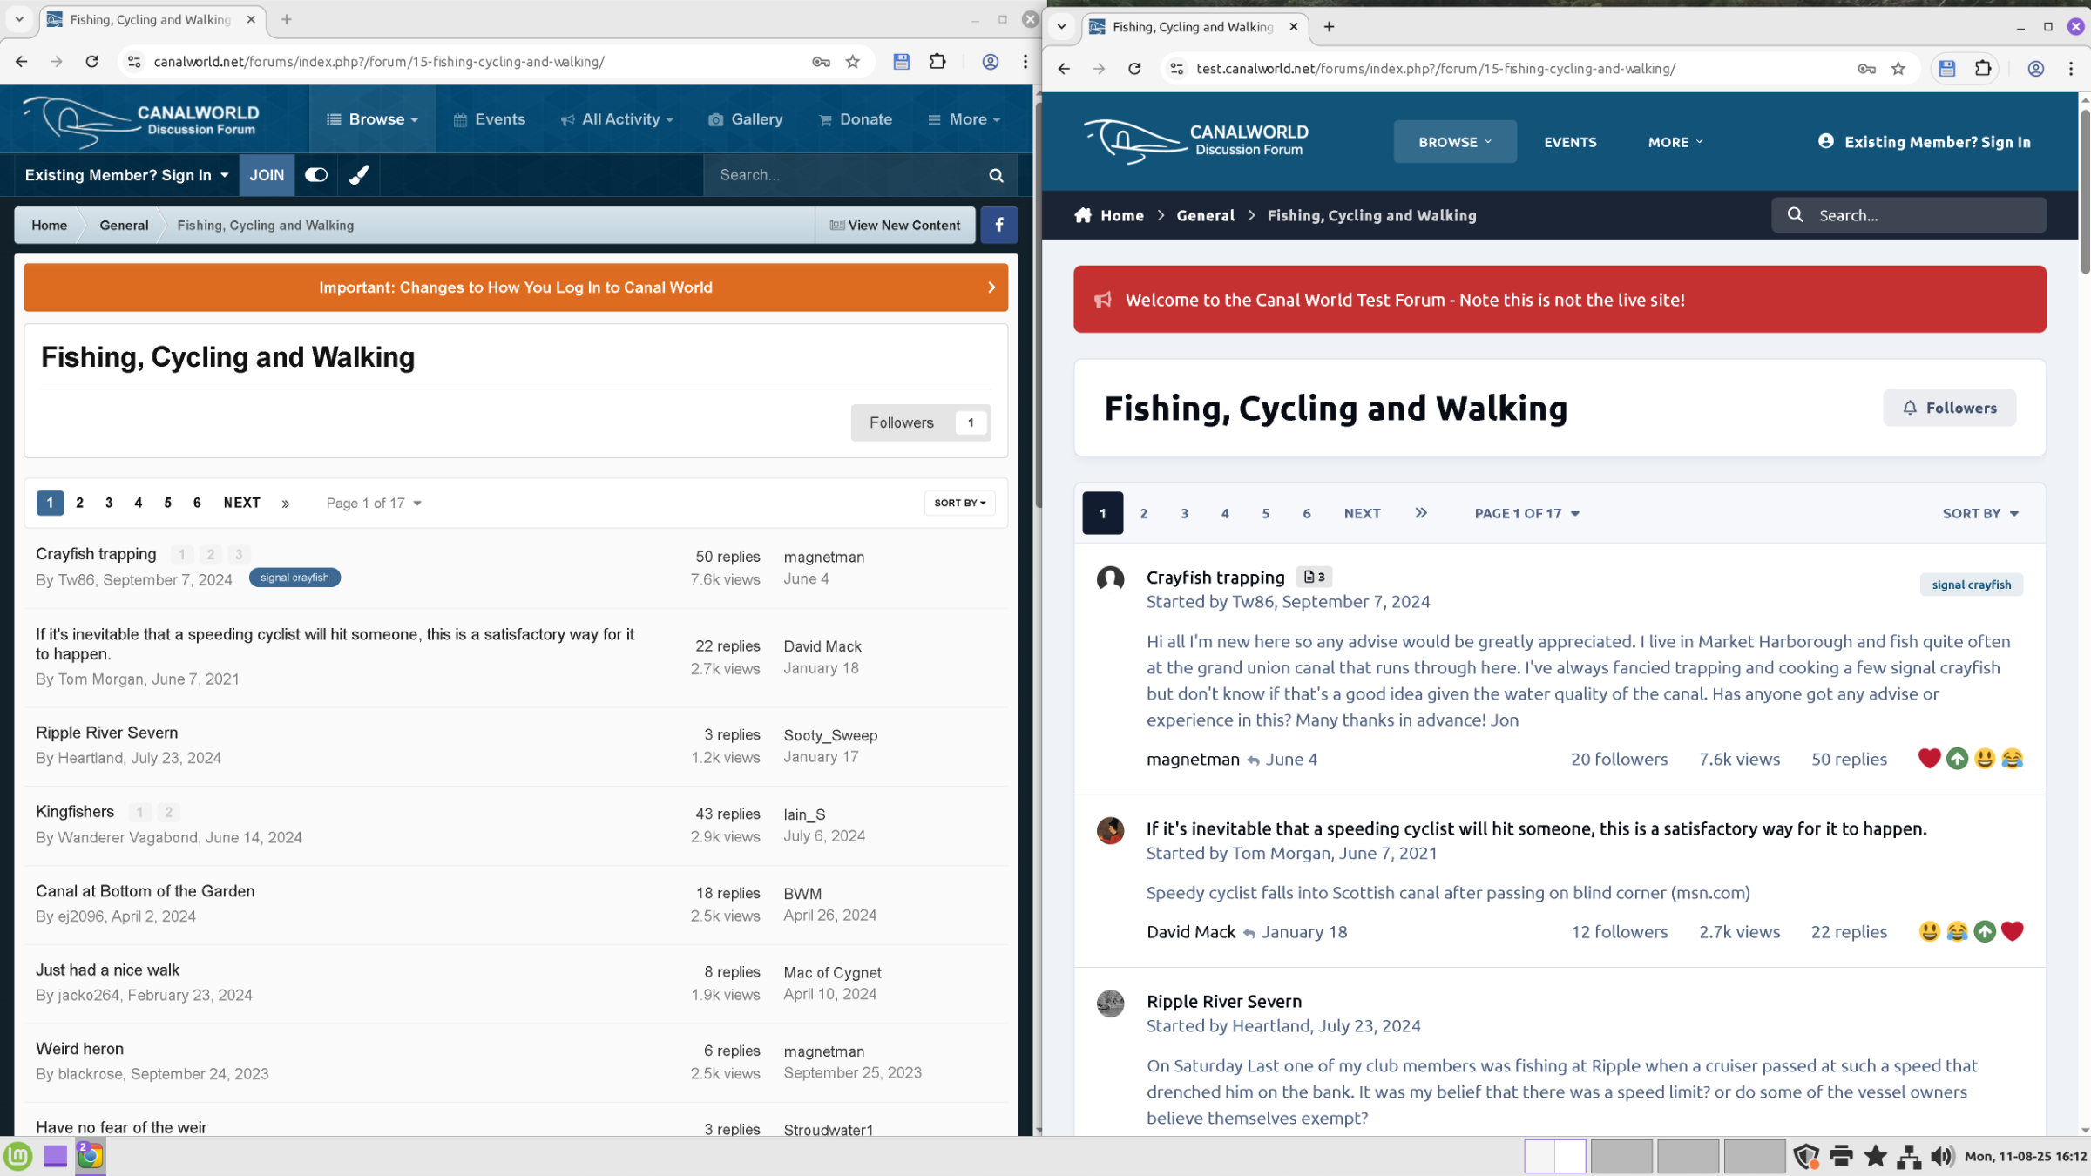The width and height of the screenshot is (2091, 1176).
Task: Jump to last page double-chevron in right forum
Action: tap(1421, 513)
